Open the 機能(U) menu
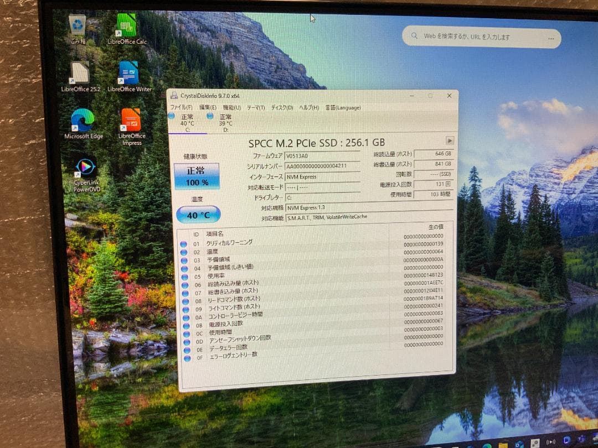Screen dimensions: 598x448 click(x=231, y=108)
